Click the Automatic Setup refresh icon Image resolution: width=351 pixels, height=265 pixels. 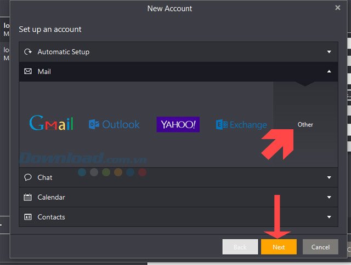(28, 52)
